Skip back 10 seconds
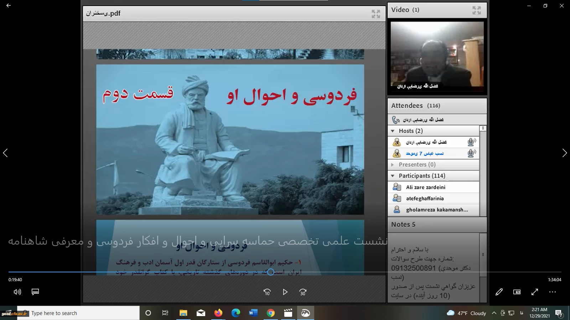The width and height of the screenshot is (570, 320). click(x=267, y=292)
